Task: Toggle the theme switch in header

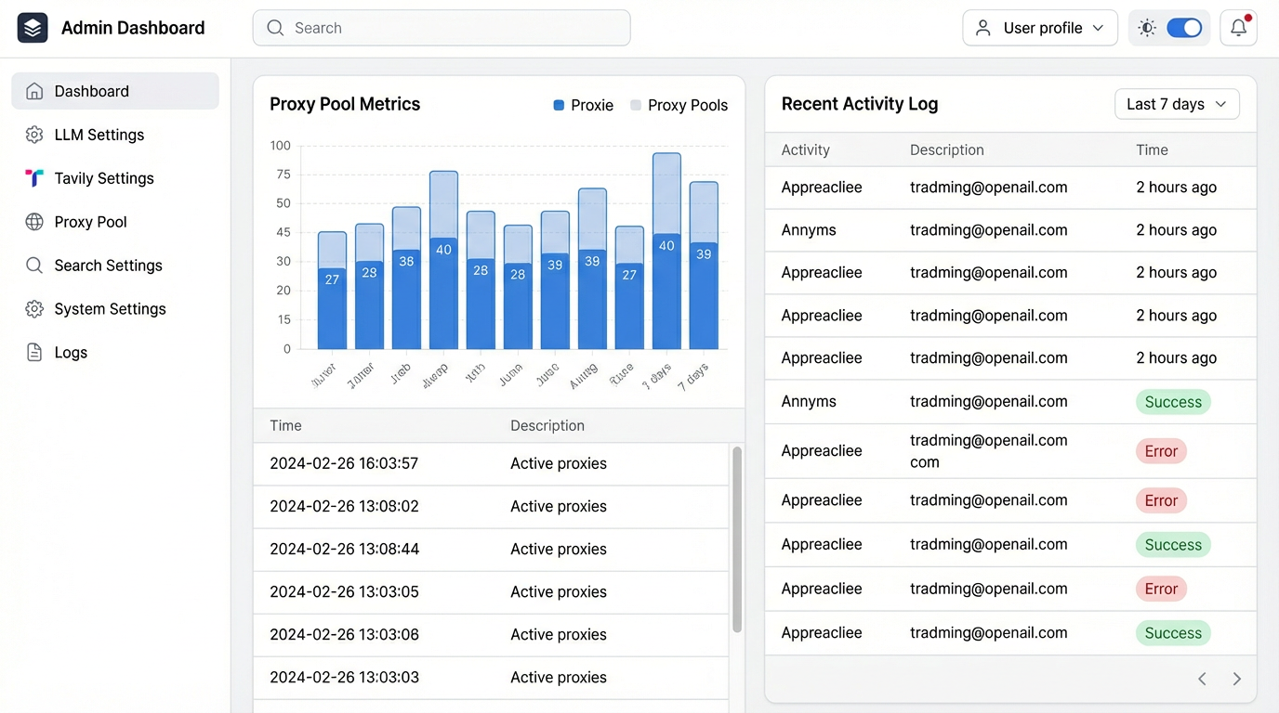Action: tap(1184, 28)
